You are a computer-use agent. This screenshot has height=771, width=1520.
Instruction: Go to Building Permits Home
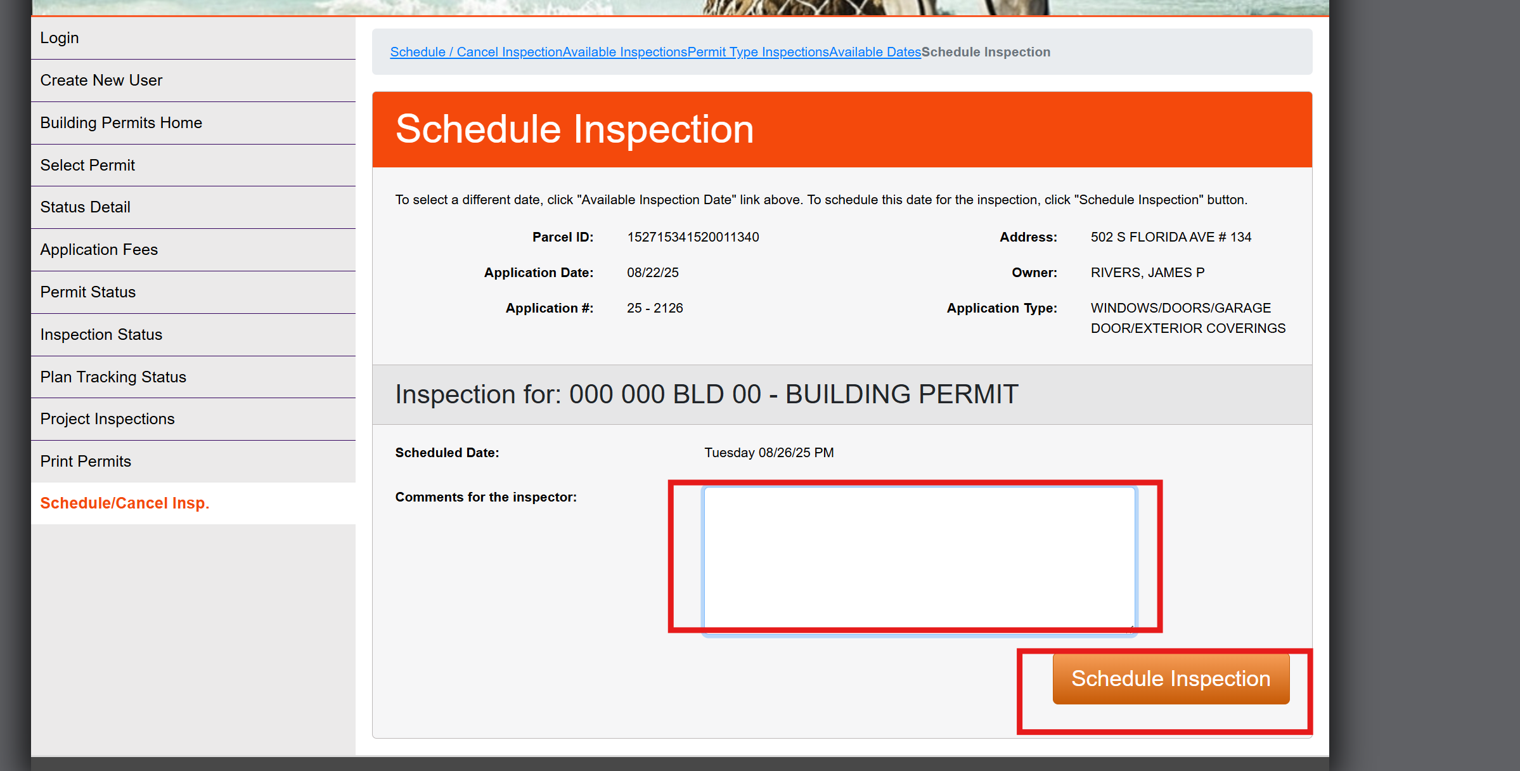[121, 123]
